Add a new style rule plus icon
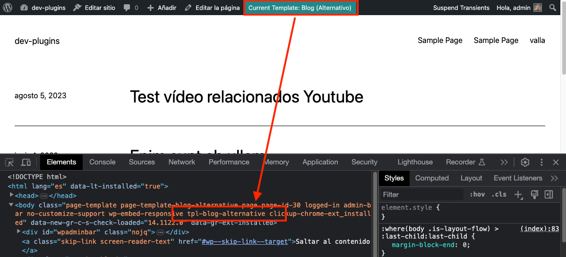Image resolution: width=566 pixels, height=257 pixels. (518, 195)
